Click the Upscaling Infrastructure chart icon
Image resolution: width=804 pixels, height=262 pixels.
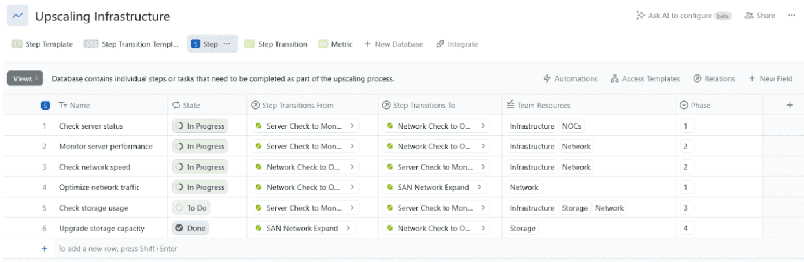[18, 16]
